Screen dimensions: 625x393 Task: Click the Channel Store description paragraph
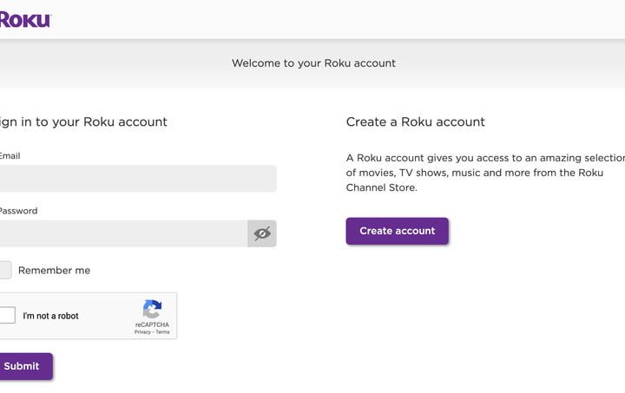coord(485,173)
